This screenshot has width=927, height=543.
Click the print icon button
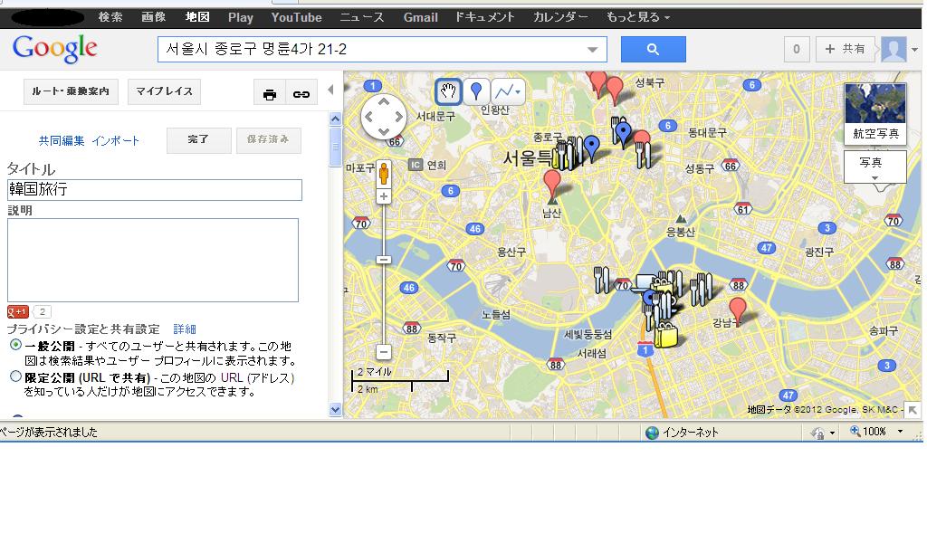click(x=270, y=94)
